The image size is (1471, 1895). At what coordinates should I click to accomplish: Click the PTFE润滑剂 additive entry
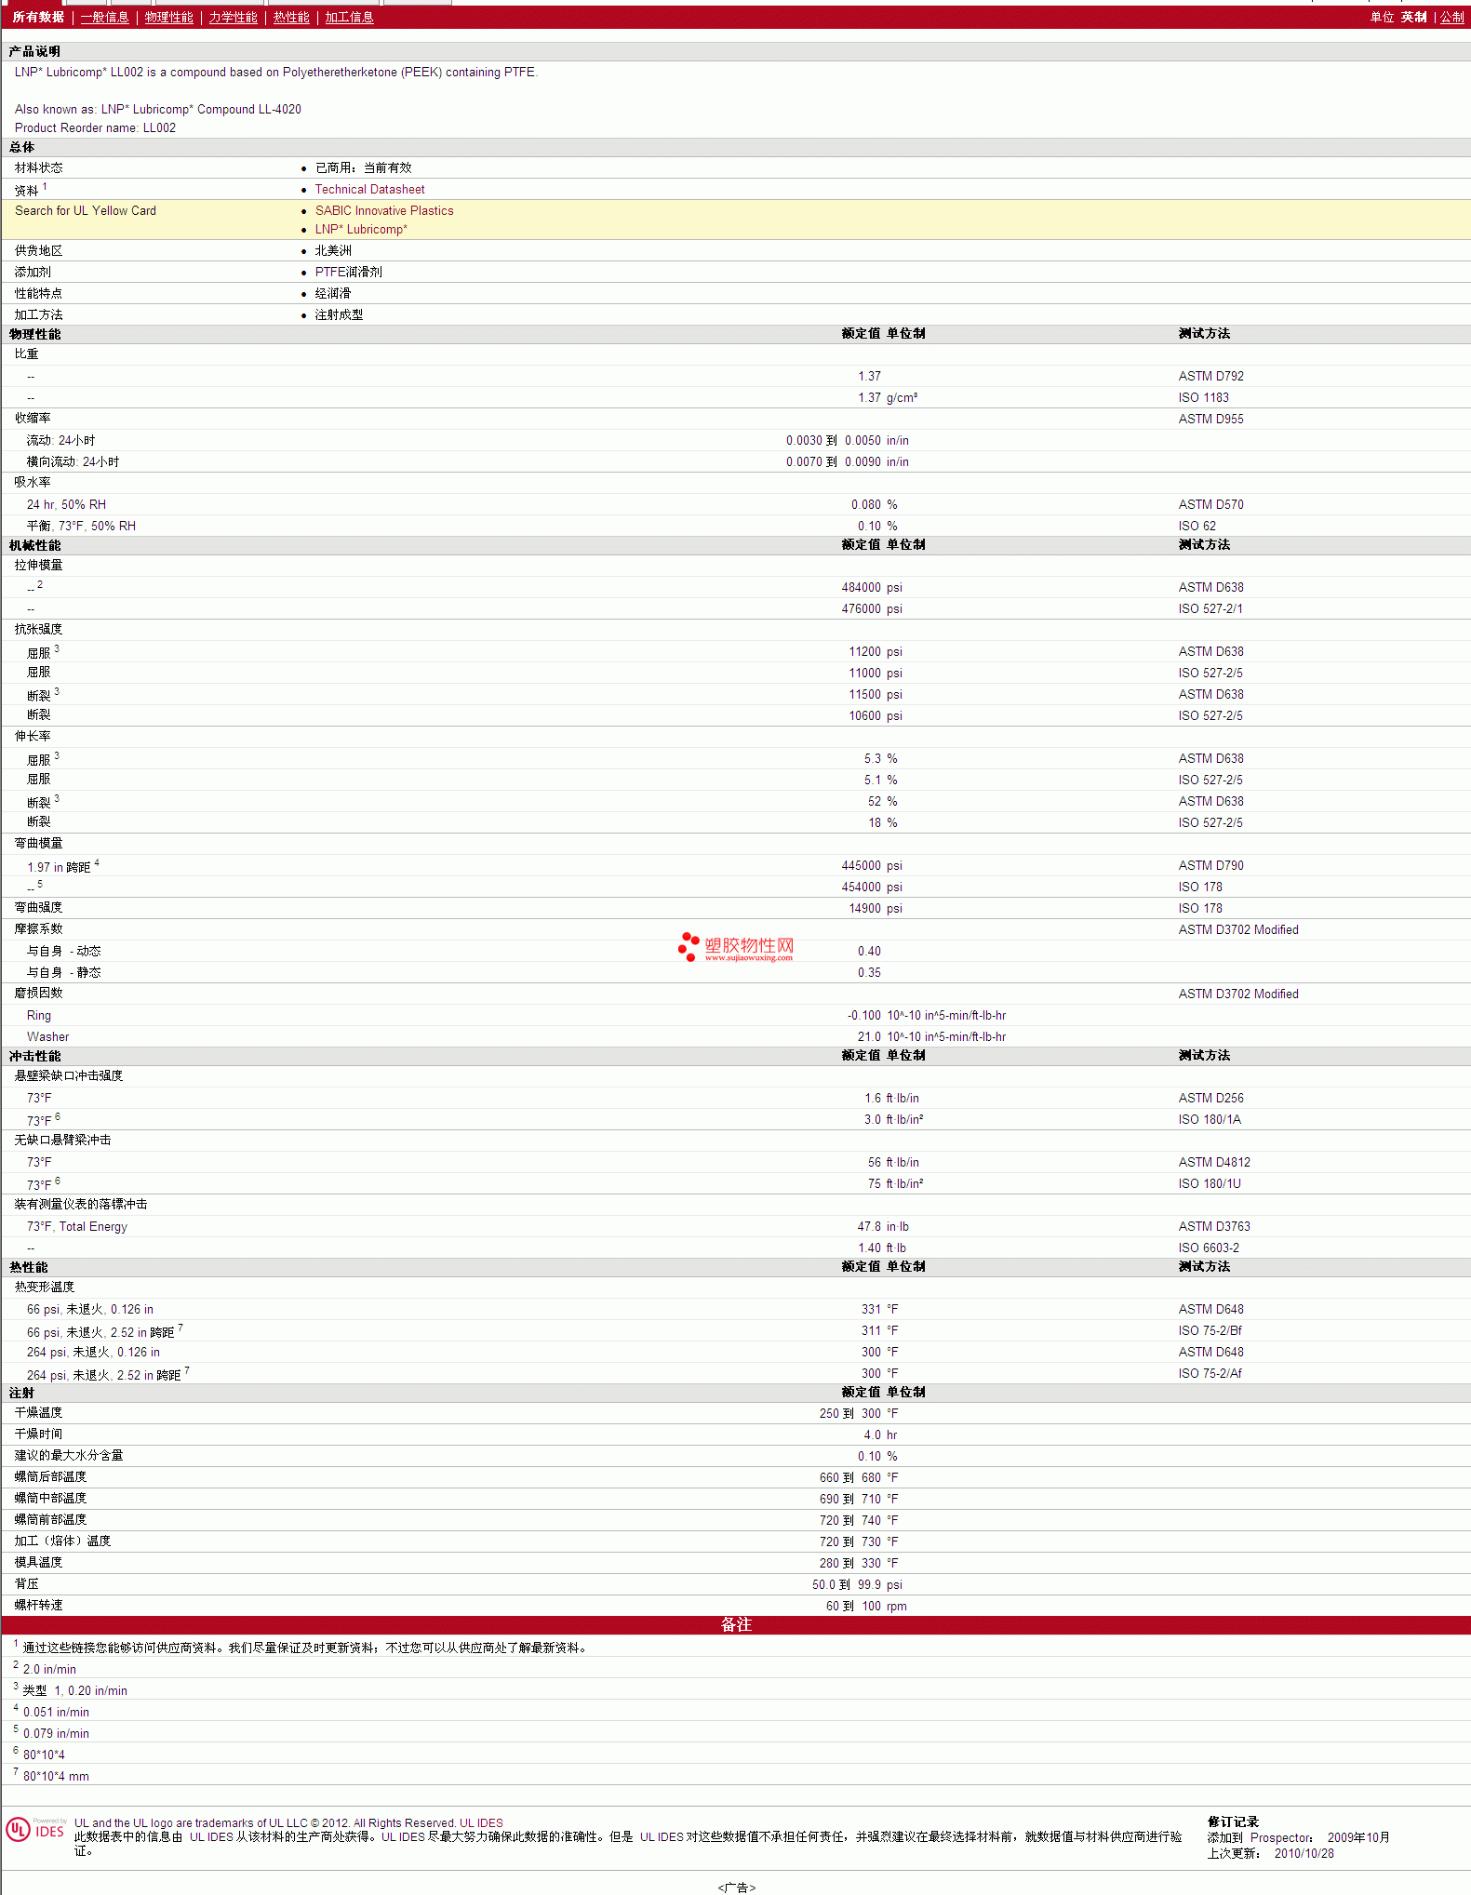pyautogui.click(x=348, y=272)
